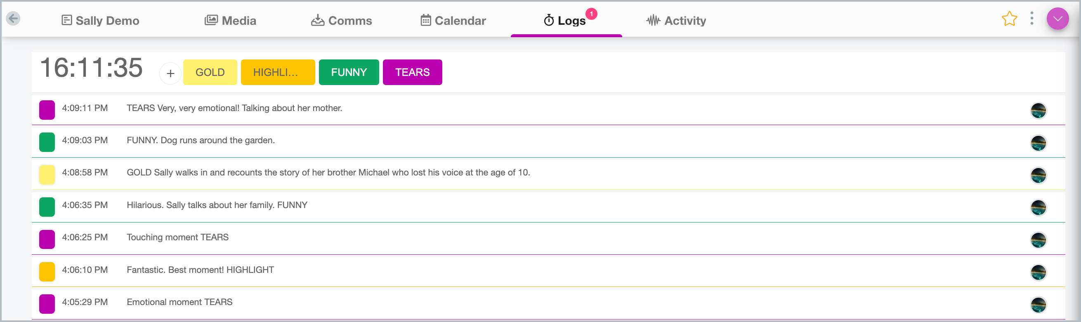The height and width of the screenshot is (322, 1081).
Task: Log a GOLD moment
Action: pyautogui.click(x=210, y=72)
